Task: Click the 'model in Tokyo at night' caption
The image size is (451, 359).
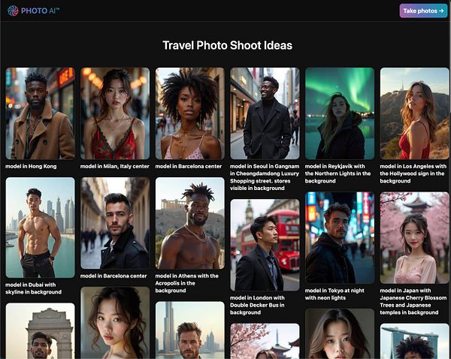Action: (x=334, y=294)
